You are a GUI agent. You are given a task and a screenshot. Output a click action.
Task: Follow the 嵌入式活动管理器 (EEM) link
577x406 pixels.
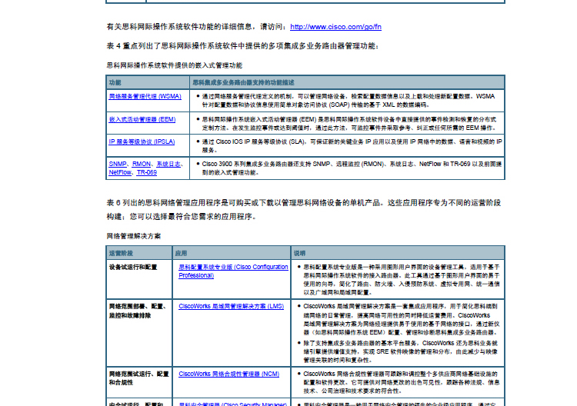coord(142,119)
